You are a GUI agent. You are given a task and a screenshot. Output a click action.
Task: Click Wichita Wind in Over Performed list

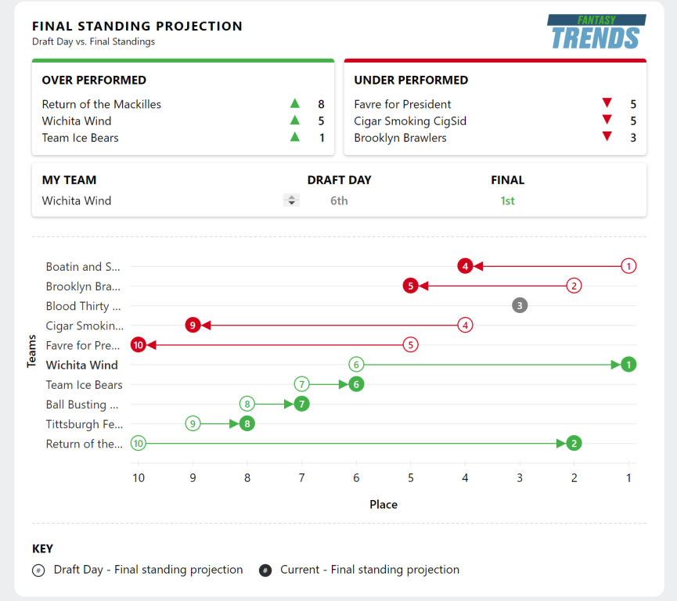(x=77, y=121)
